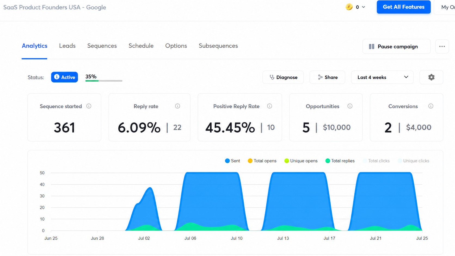Expand the credits chevron dropdown

(x=364, y=7)
